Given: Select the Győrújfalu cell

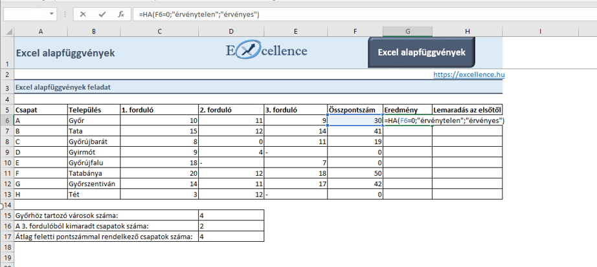Looking at the screenshot, I should (x=94, y=163).
